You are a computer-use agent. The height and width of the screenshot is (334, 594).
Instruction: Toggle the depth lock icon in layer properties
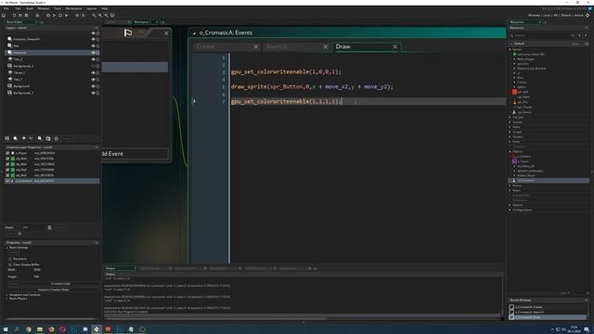[x=49, y=227]
